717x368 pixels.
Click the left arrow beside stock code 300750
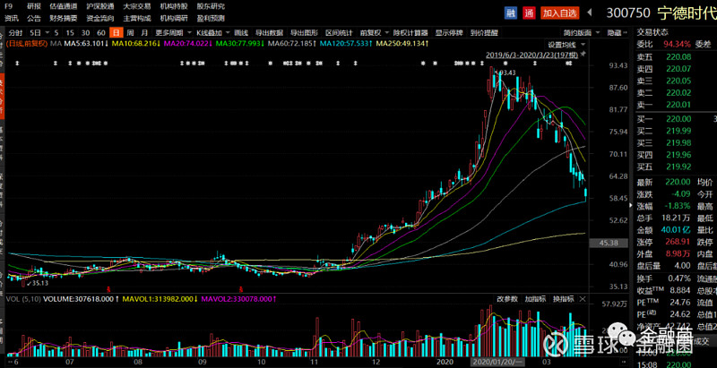pyautogui.click(x=590, y=13)
